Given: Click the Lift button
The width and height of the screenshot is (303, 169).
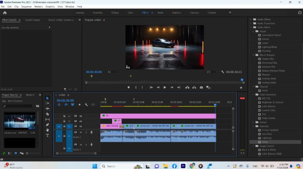Looking at the screenshot, I should [x=187, y=88].
